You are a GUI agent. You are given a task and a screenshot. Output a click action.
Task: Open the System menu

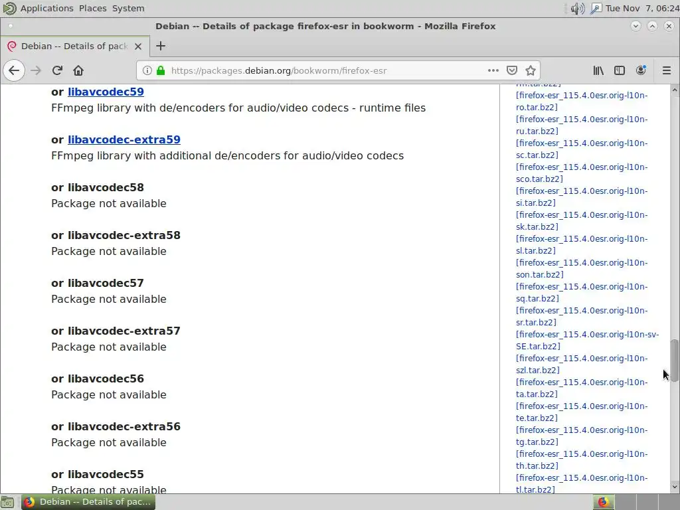128,8
